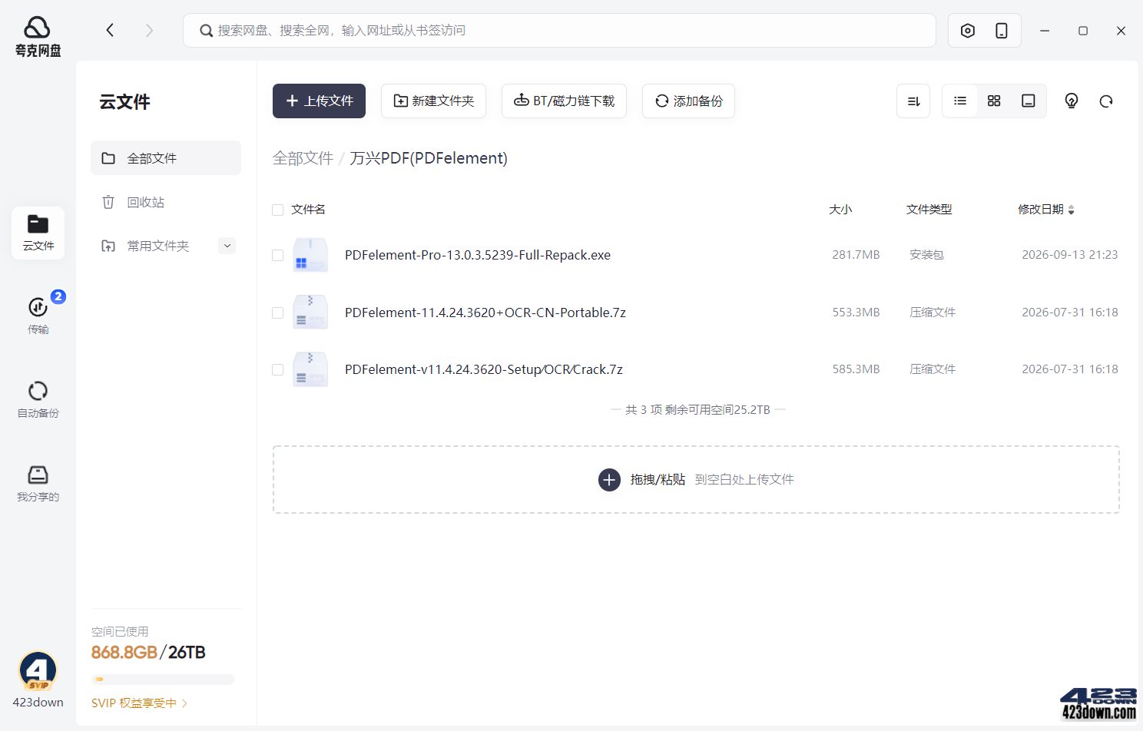The image size is (1143, 731).
Task: Tick checkbox for PDFelement OCR-CN-Portable.7z
Action: click(278, 313)
